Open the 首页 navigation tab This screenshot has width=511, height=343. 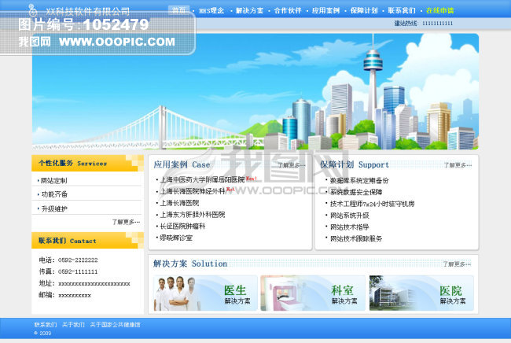pos(178,10)
